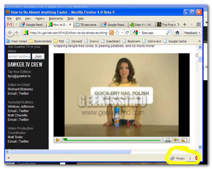Screen dimensions: 212x169
Task: Open Most Visited bookmarks folder
Action: (x=17, y=41)
